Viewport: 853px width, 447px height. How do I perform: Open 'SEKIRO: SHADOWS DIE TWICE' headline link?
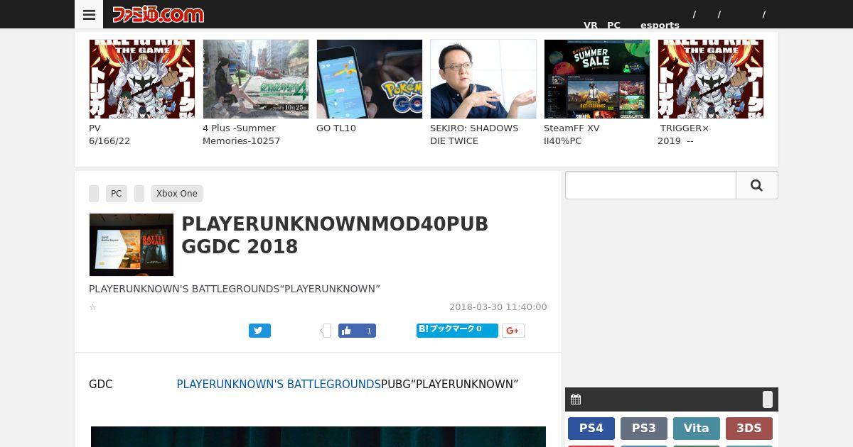pos(474,135)
